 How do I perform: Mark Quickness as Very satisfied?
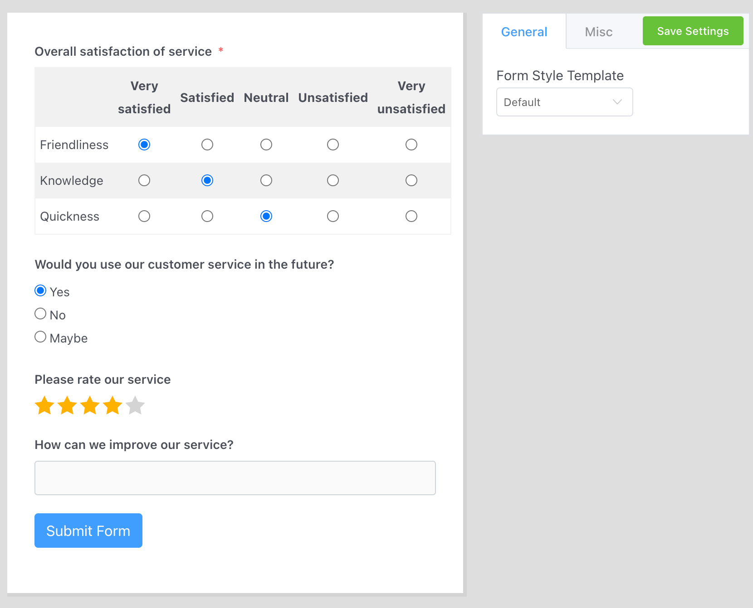point(144,216)
